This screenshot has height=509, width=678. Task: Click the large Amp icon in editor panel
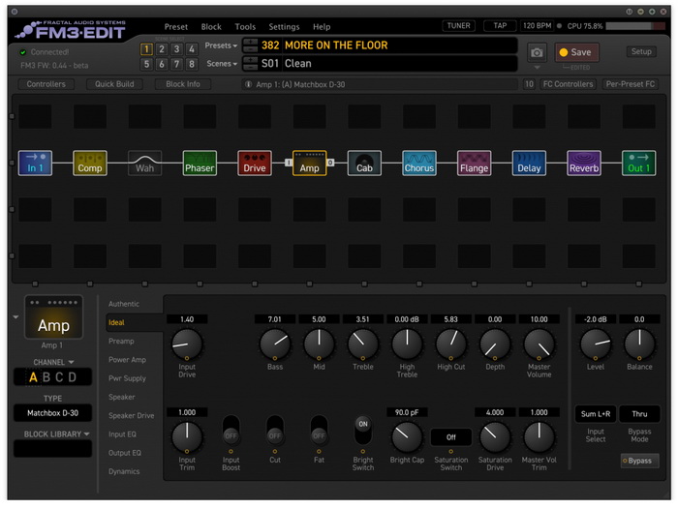click(x=53, y=317)
